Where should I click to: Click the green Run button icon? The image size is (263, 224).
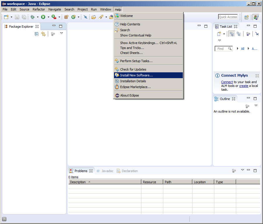click(43, 17)
